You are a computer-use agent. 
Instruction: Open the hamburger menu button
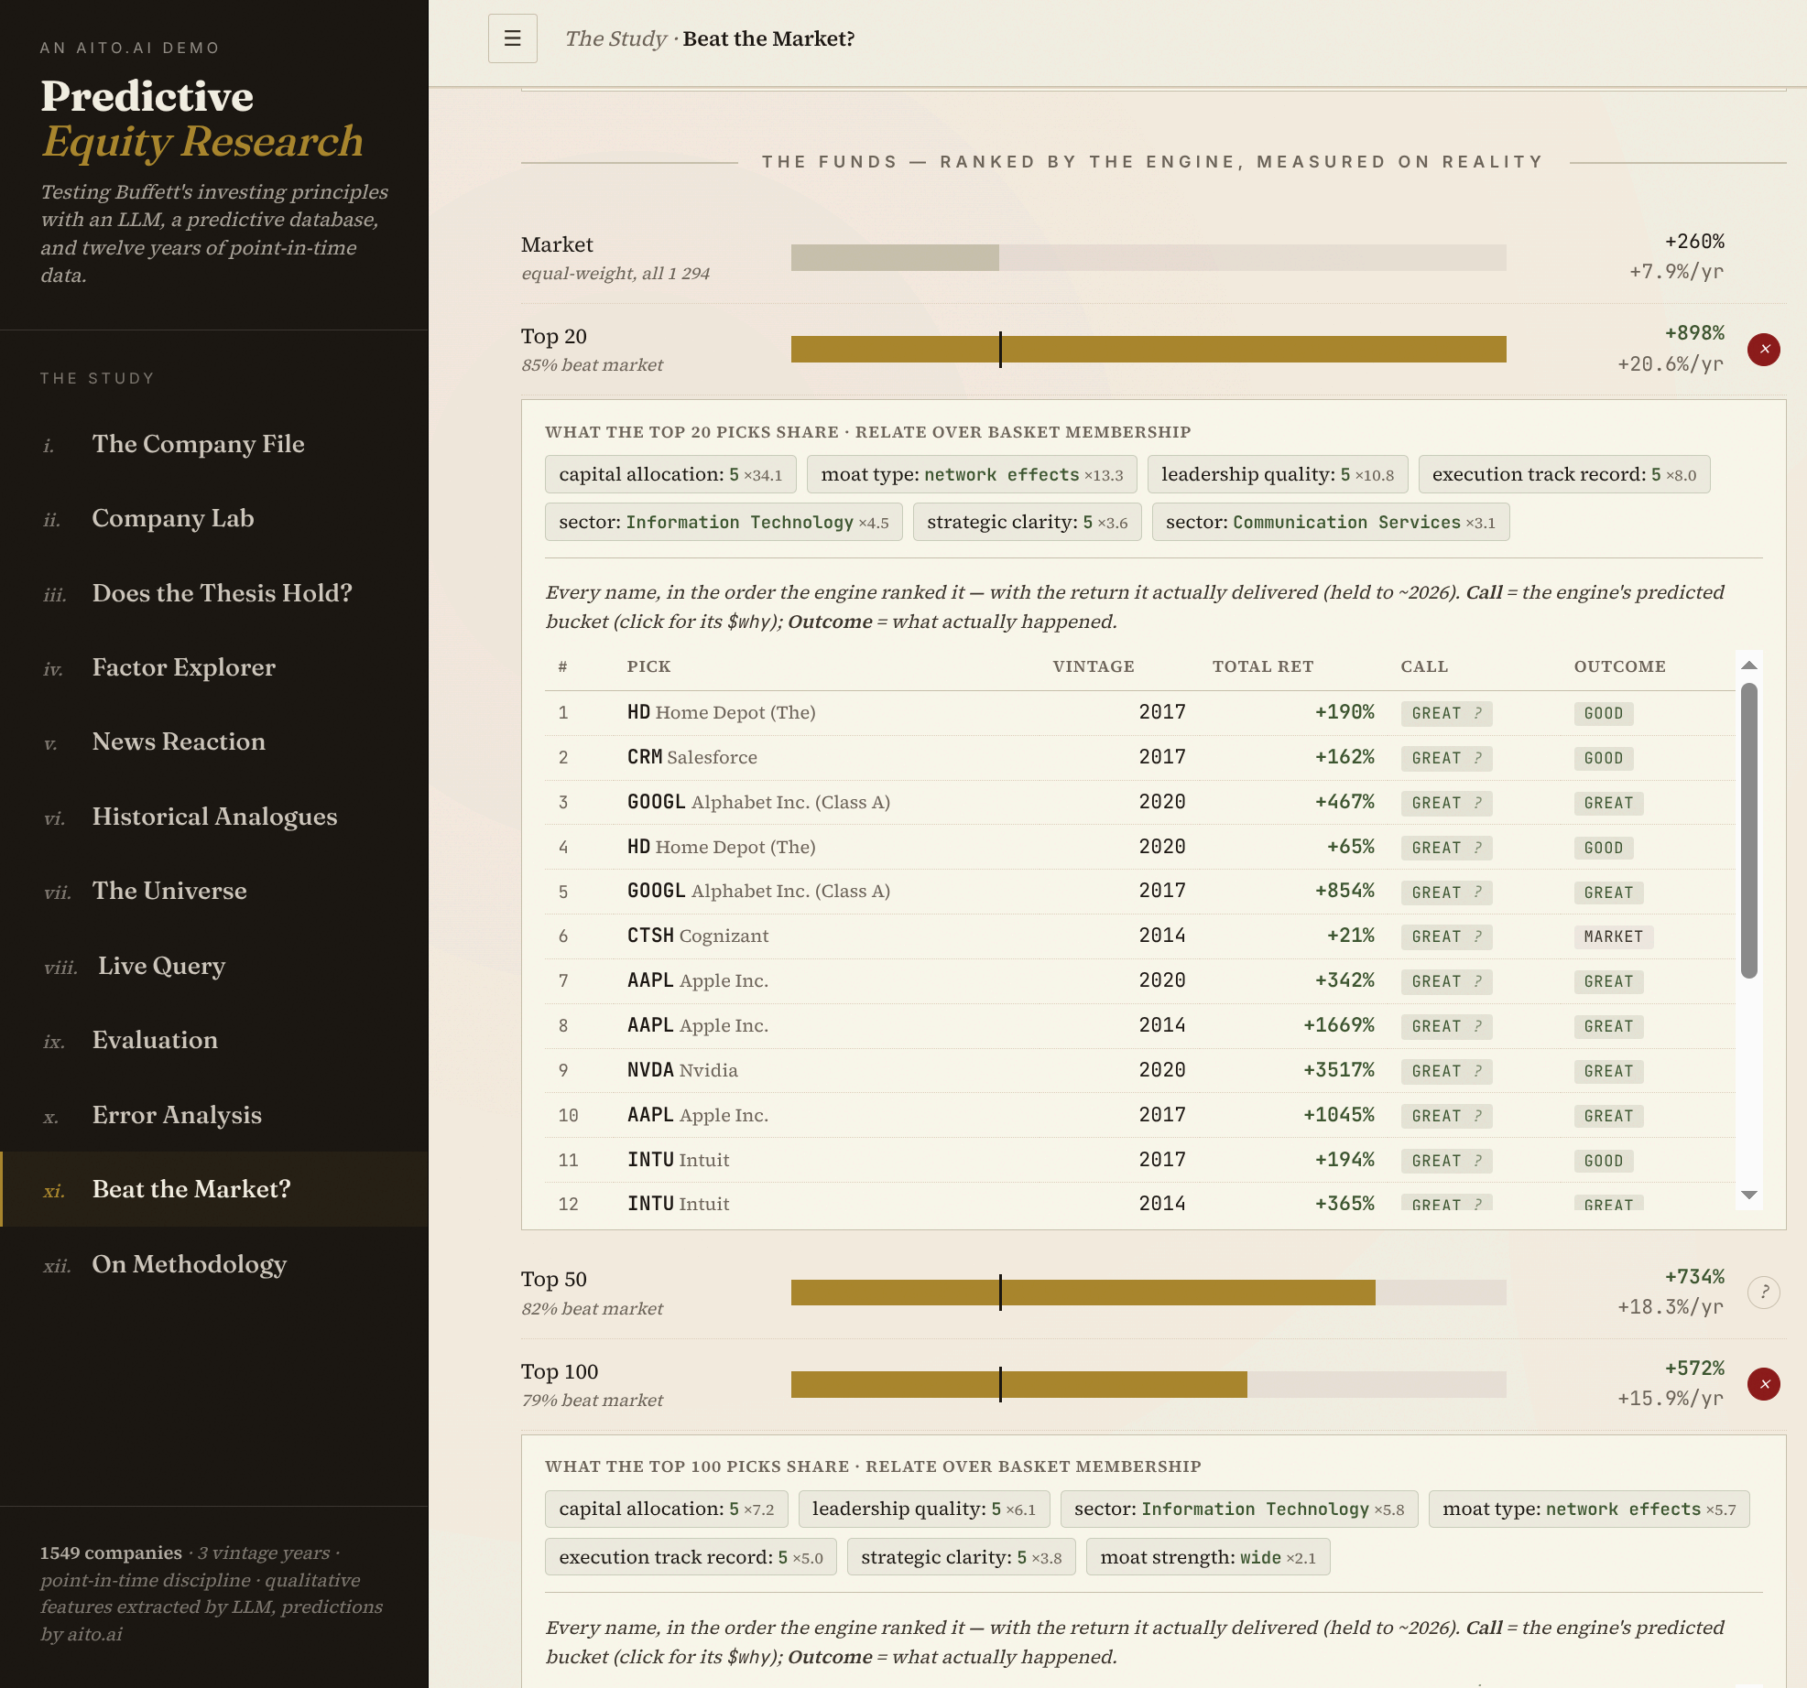tap(512, 38)
